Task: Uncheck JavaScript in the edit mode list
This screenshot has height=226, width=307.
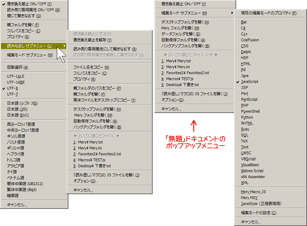Action: tap(249, 82)
